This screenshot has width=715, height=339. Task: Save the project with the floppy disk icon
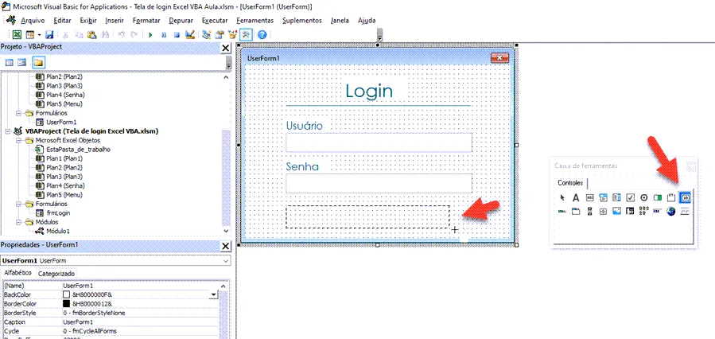(49, 35)
